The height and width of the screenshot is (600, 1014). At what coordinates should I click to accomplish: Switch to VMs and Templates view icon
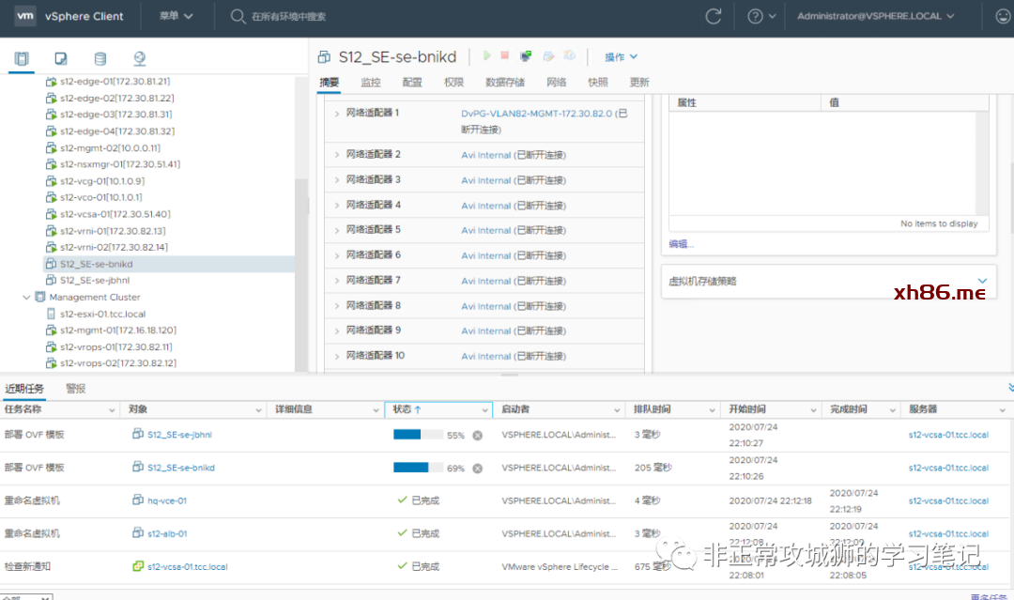coord(61,58)
